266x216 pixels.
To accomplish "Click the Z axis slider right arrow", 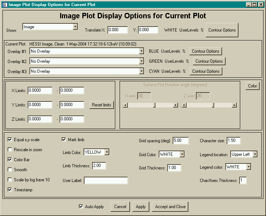I will coord(234,105).
